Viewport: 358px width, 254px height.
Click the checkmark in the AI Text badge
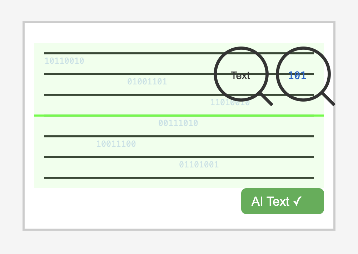298,201
